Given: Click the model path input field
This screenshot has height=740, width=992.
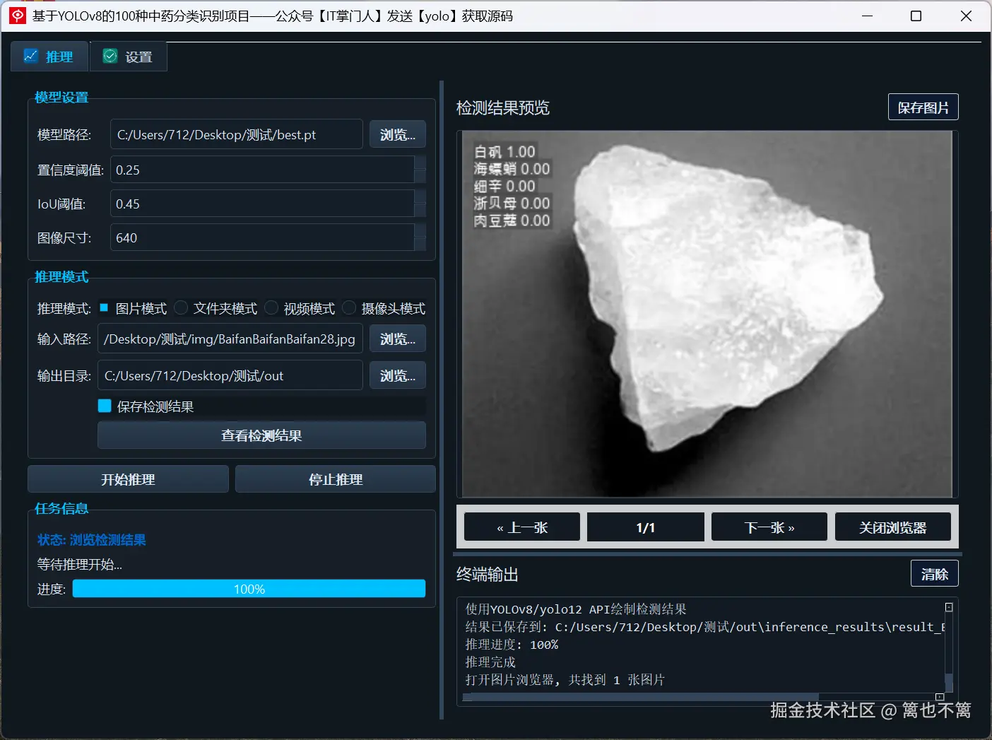Looking at the screenshot, I should coord(236,134).
